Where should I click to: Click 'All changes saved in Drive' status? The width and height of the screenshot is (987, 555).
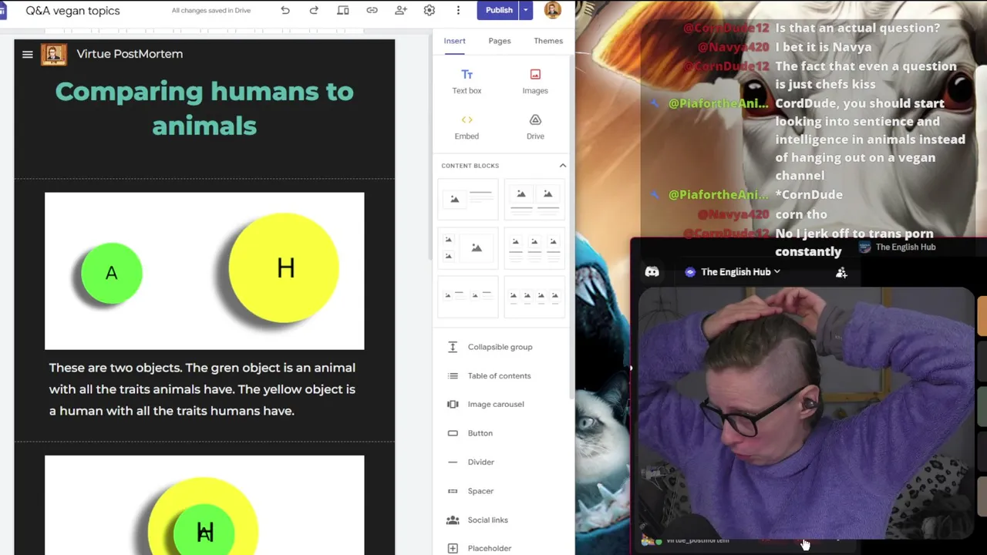(211, 11)
